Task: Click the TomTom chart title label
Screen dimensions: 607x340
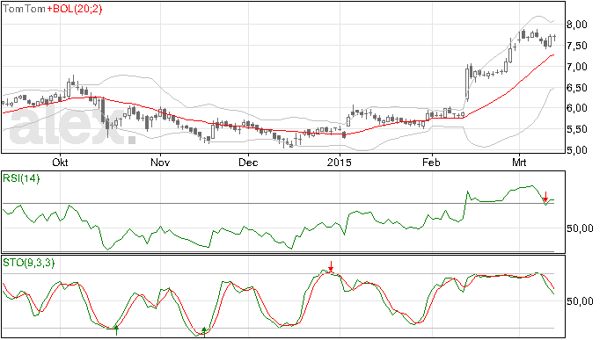Action: (24, 9)
